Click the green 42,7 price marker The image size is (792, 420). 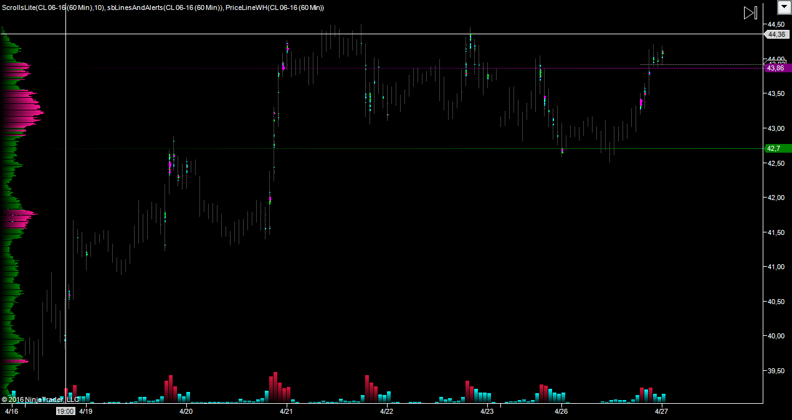[776, 148]
